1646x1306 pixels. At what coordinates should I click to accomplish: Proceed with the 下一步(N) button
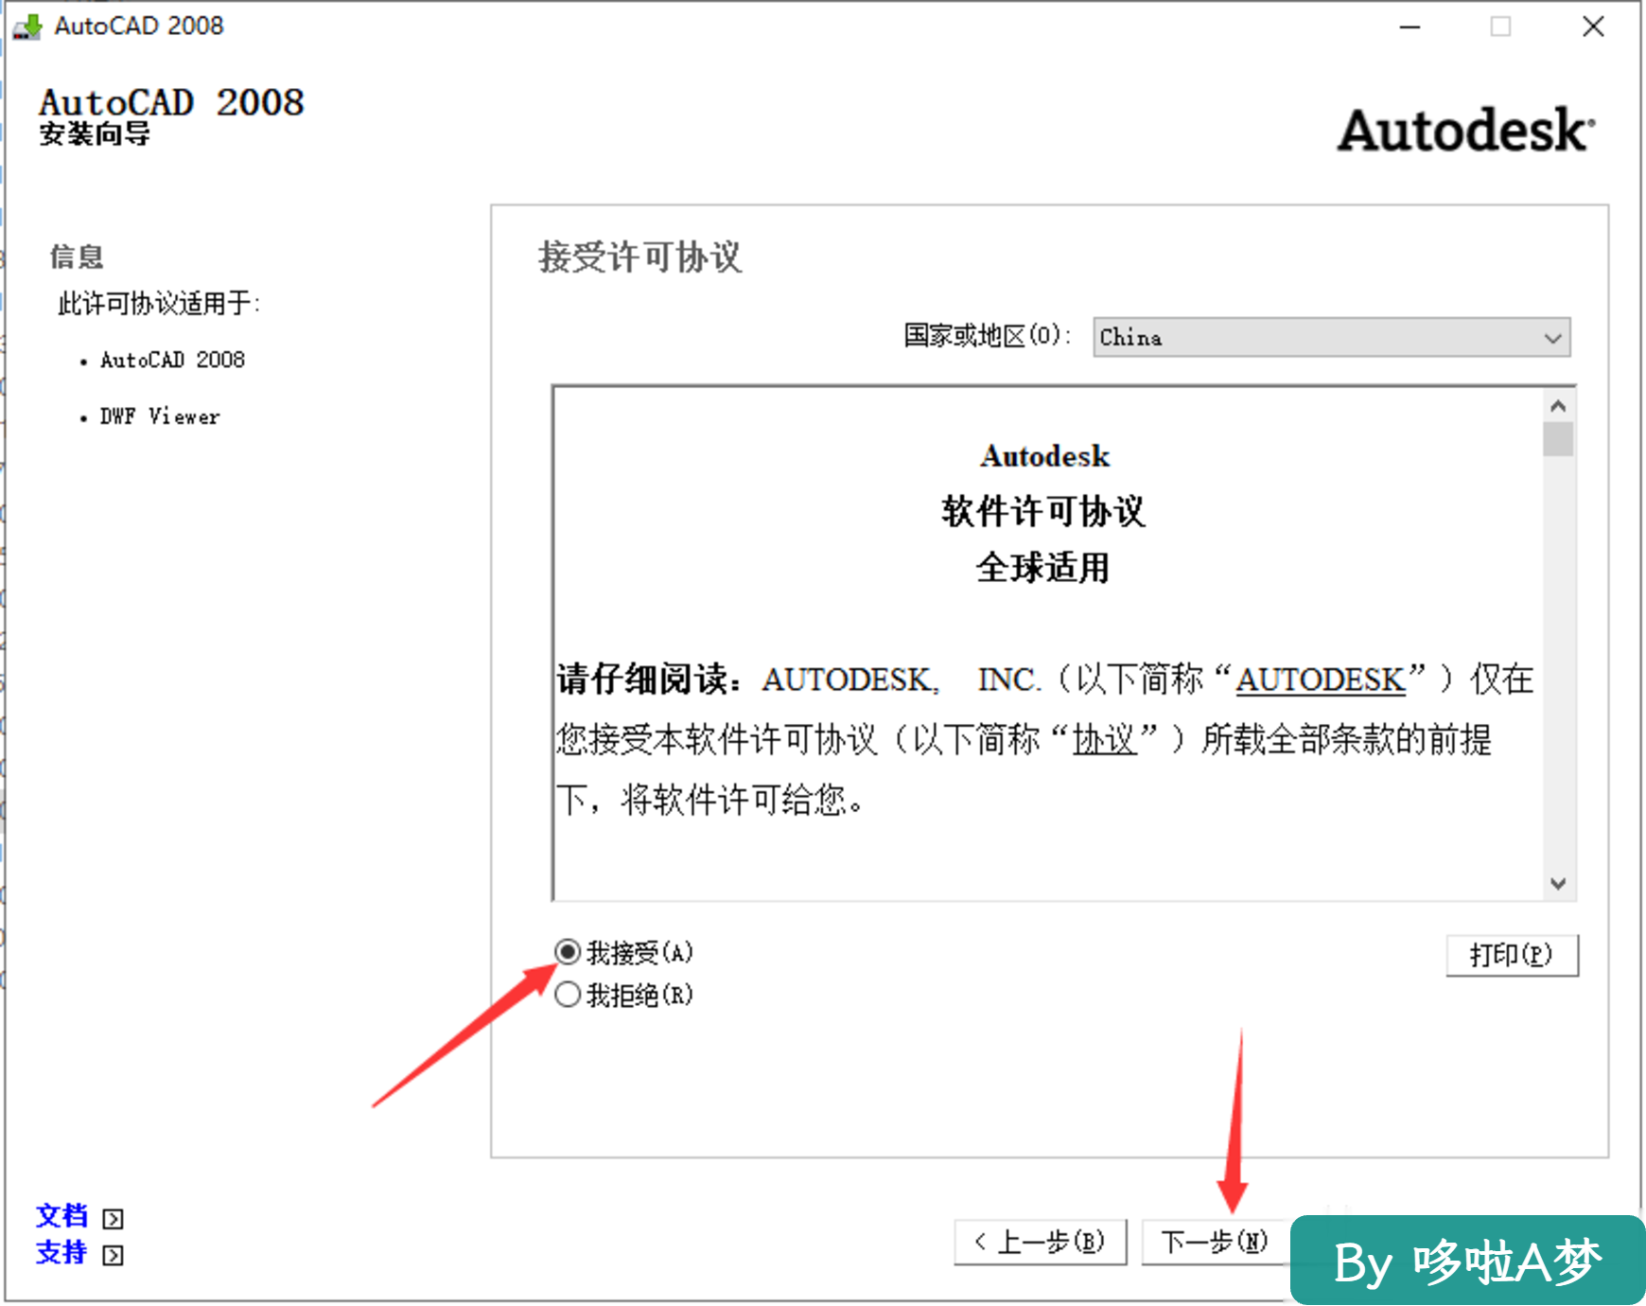[x=1215, y=1242]
